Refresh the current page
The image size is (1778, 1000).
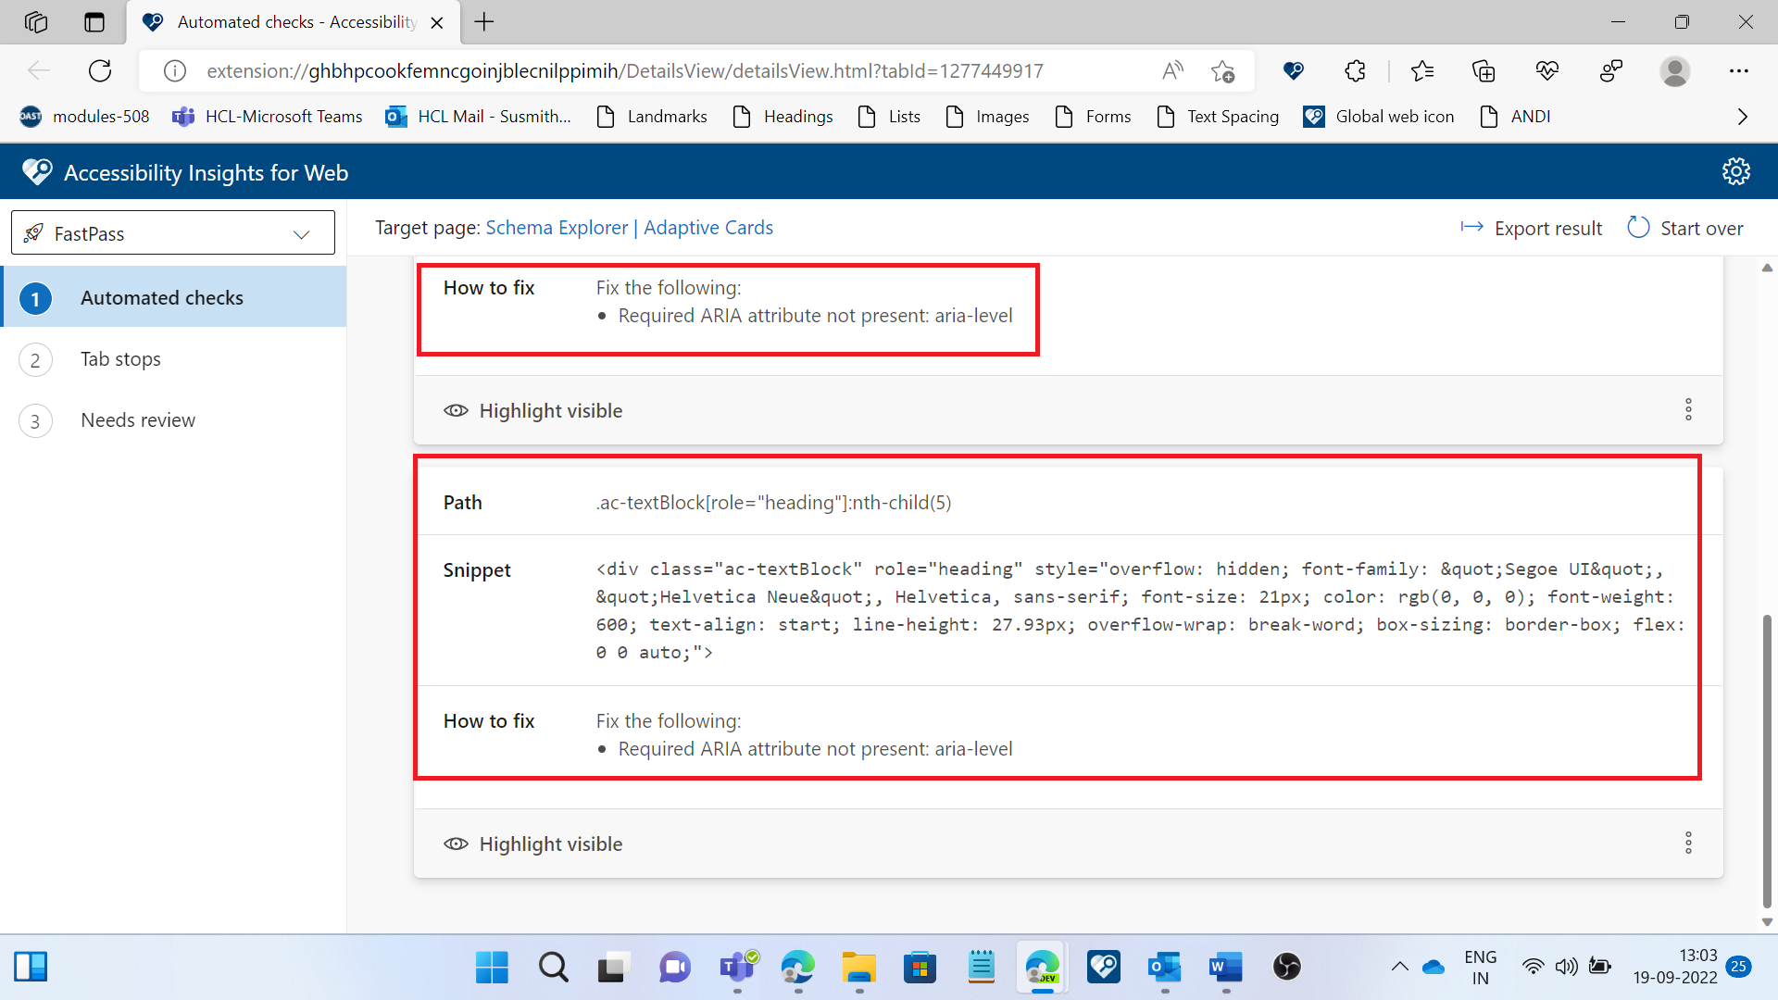pos(100,70)
